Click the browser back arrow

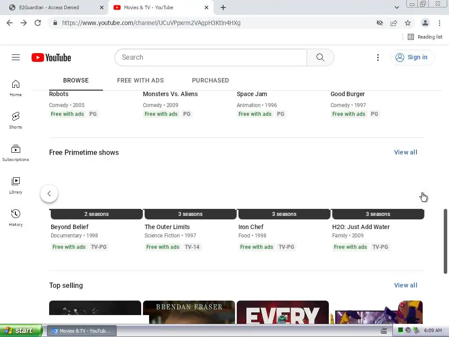pyautogui.click(x=10, y=23)
